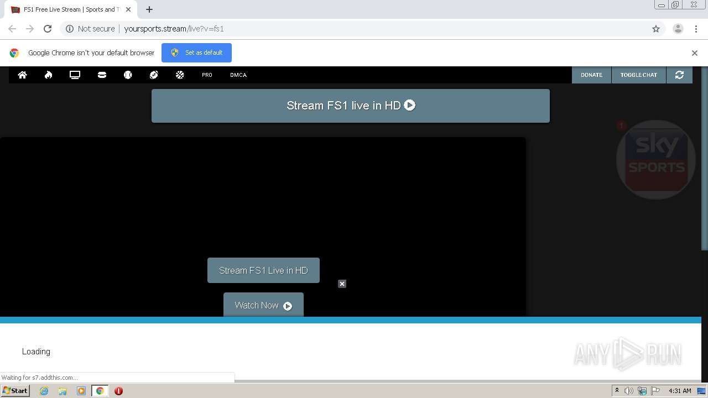The width and height of the screenshot is (708, 398).
Task: Click the show desktop tray button
Action: [702, 391]
